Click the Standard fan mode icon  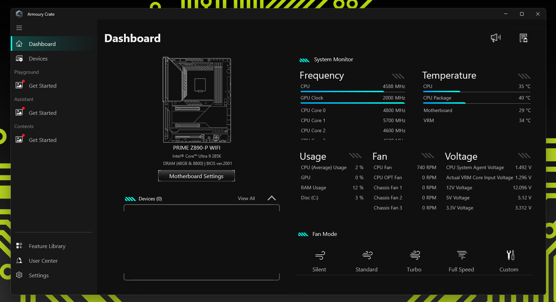click(367, 255)
